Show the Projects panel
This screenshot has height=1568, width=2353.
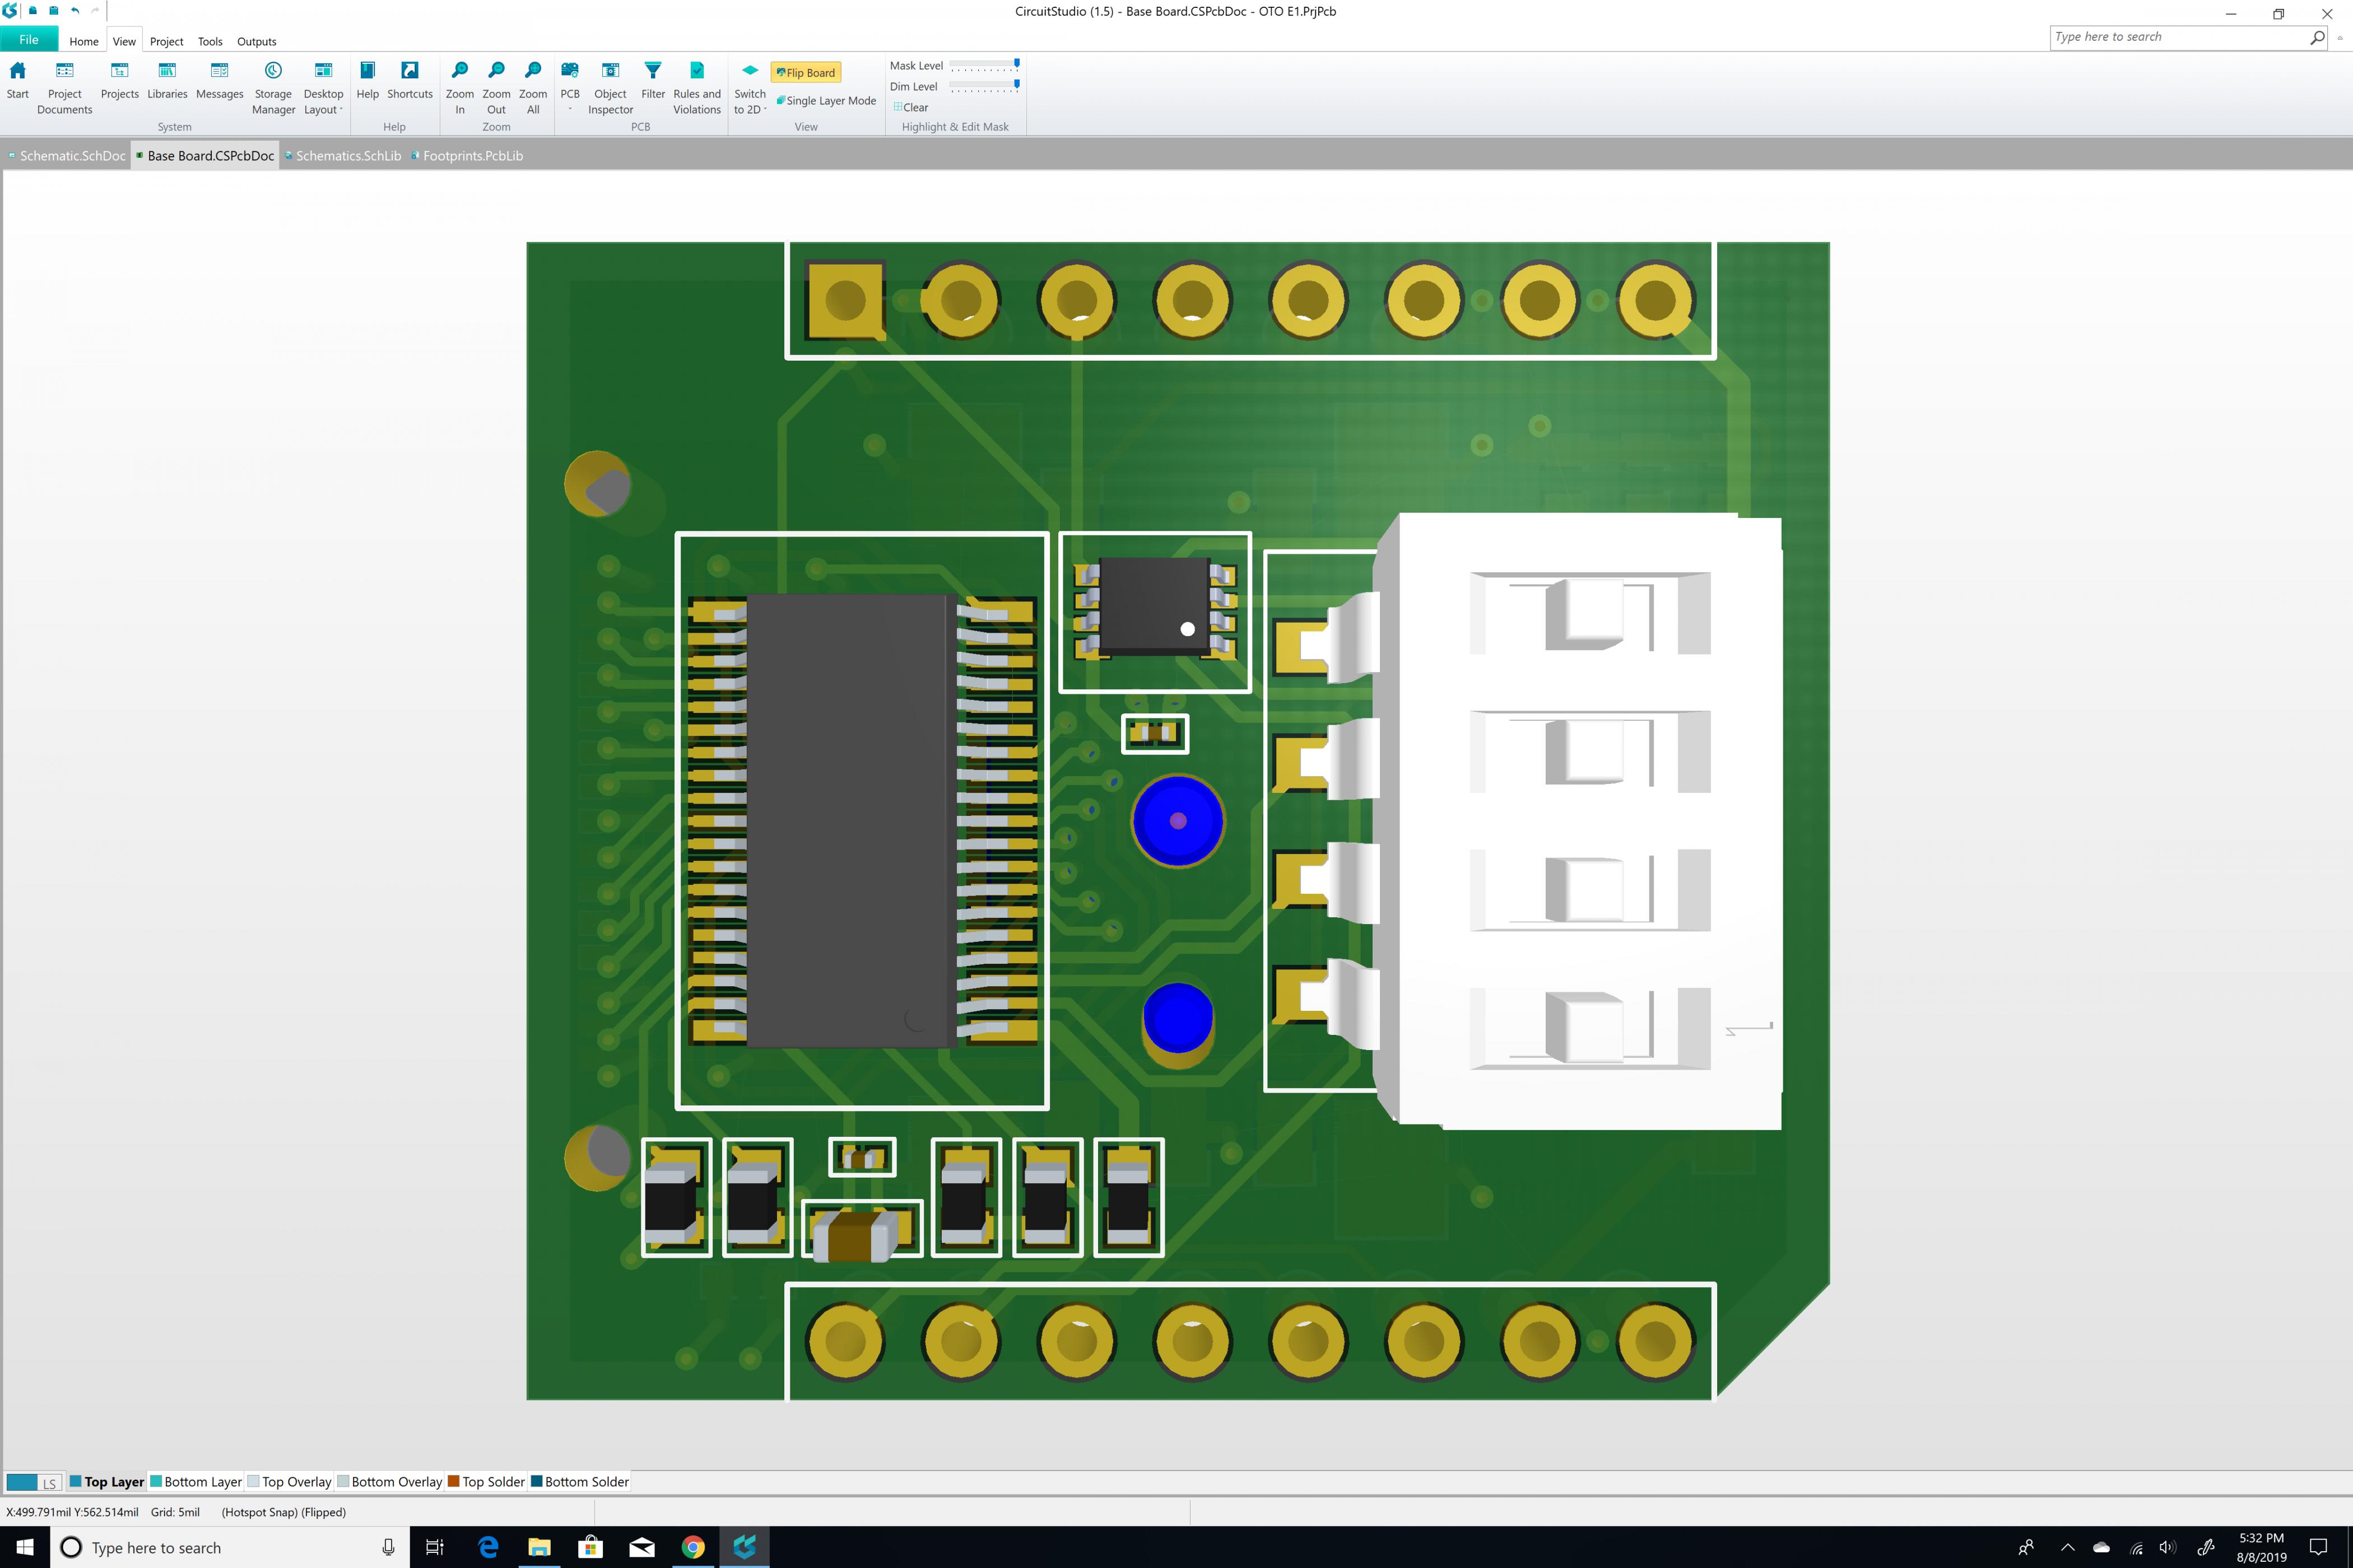pyautogui.click(x=119, y=81)
